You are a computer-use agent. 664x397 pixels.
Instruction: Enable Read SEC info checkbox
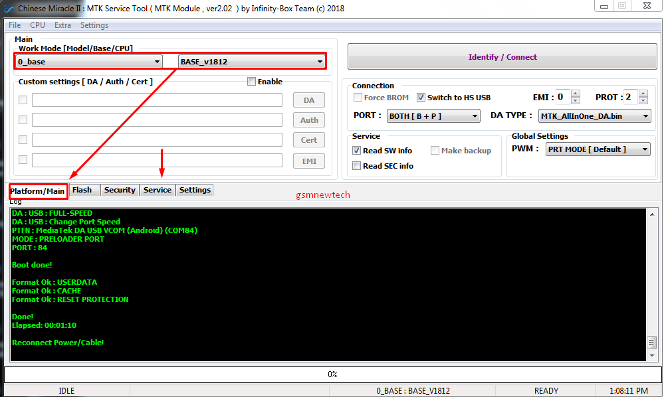[356, 166]
